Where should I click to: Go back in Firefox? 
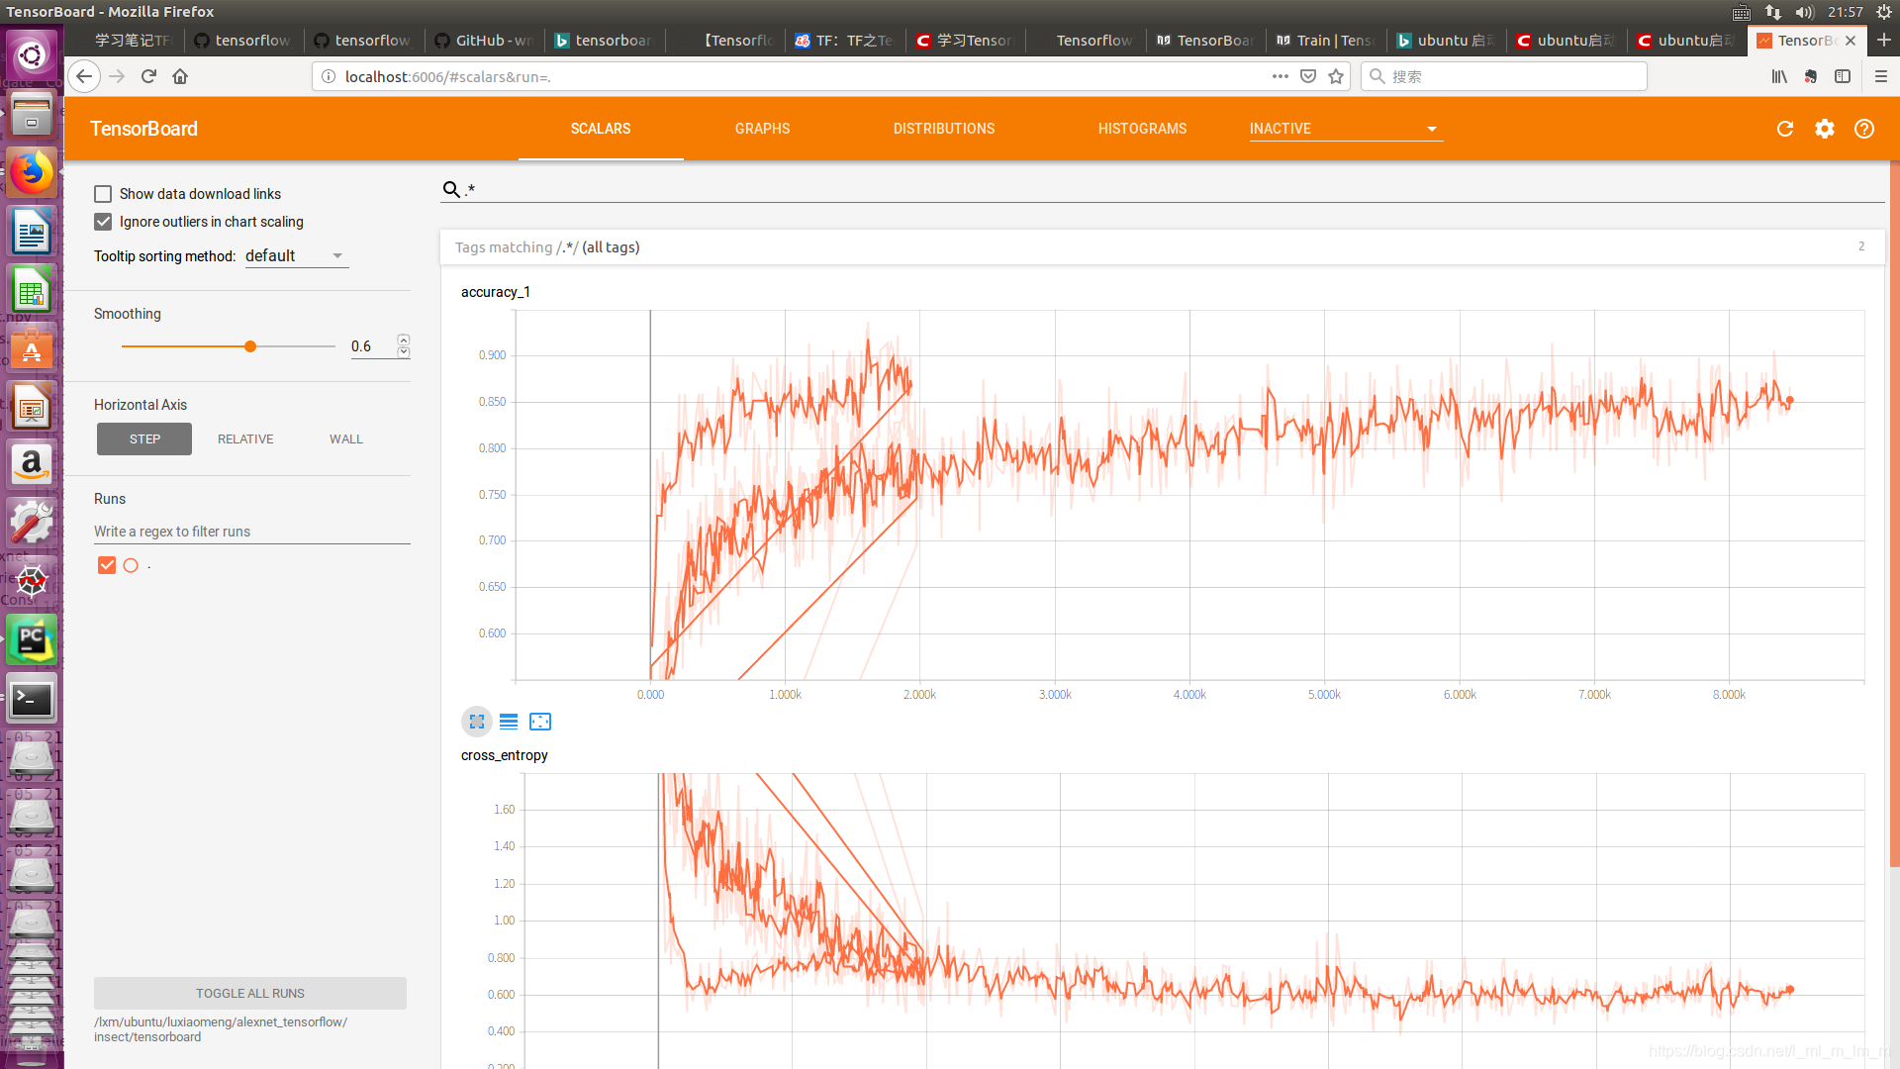coord(84,76)
